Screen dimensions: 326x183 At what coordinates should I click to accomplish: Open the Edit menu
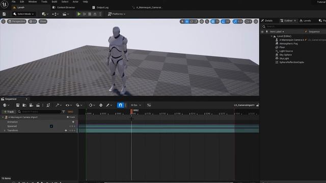(x=22, y=2)
